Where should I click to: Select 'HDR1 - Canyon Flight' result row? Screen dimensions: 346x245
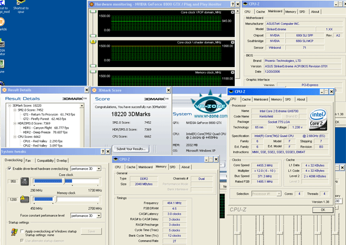[46, 128]
